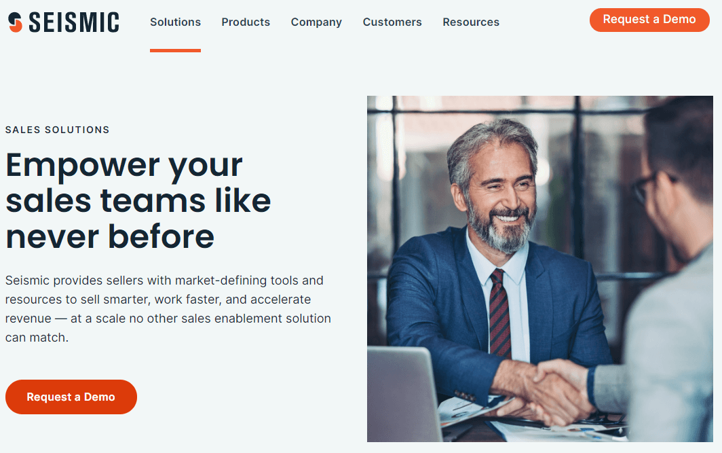Open the Products navigation menu

click(246, 22)
